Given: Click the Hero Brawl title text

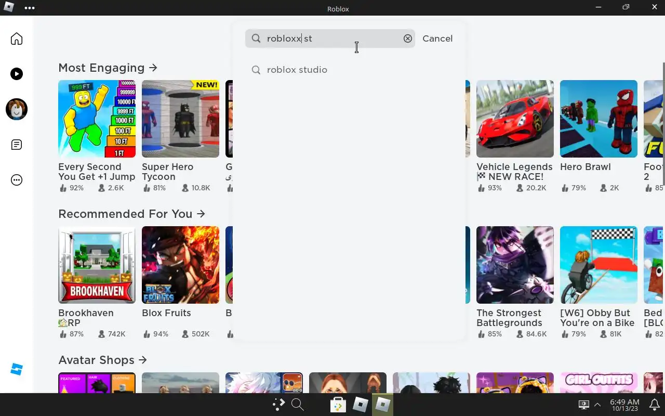Looking at the screenshot, I should click(586, 167).
